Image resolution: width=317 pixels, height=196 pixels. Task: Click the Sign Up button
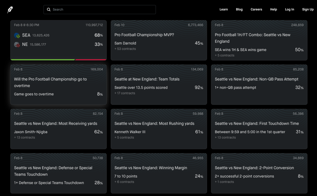tap(308, 10)
